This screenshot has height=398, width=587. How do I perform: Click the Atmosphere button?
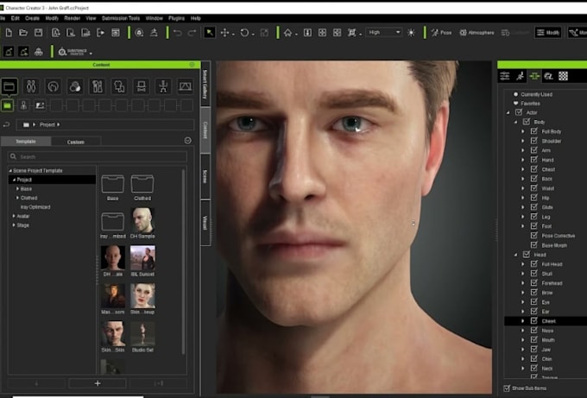[x=477, y=33]
